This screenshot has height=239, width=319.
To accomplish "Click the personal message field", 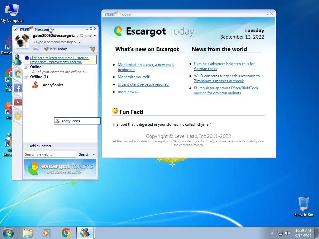I will click(x=55, y=42).
